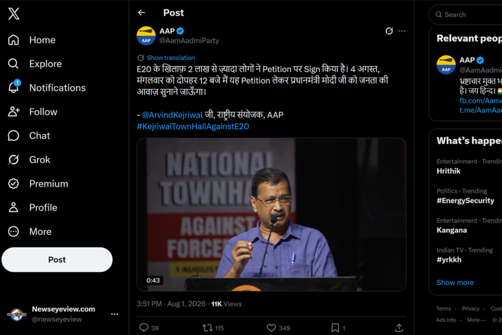Open Grok icon on AAP post header
502x335 pixels.
(389, 31)
